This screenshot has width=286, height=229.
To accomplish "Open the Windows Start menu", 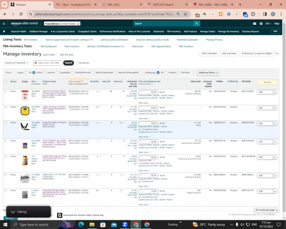I will (5, 224).
